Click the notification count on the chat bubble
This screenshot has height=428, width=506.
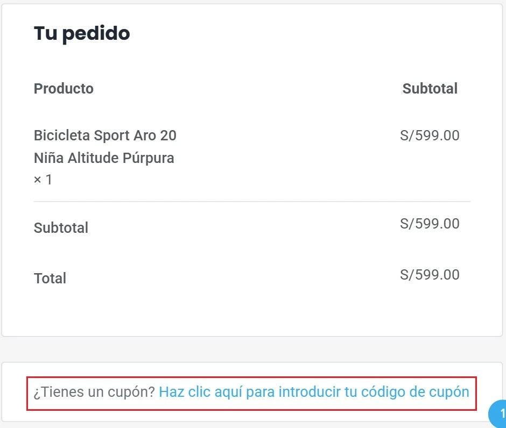coord(501,414)
